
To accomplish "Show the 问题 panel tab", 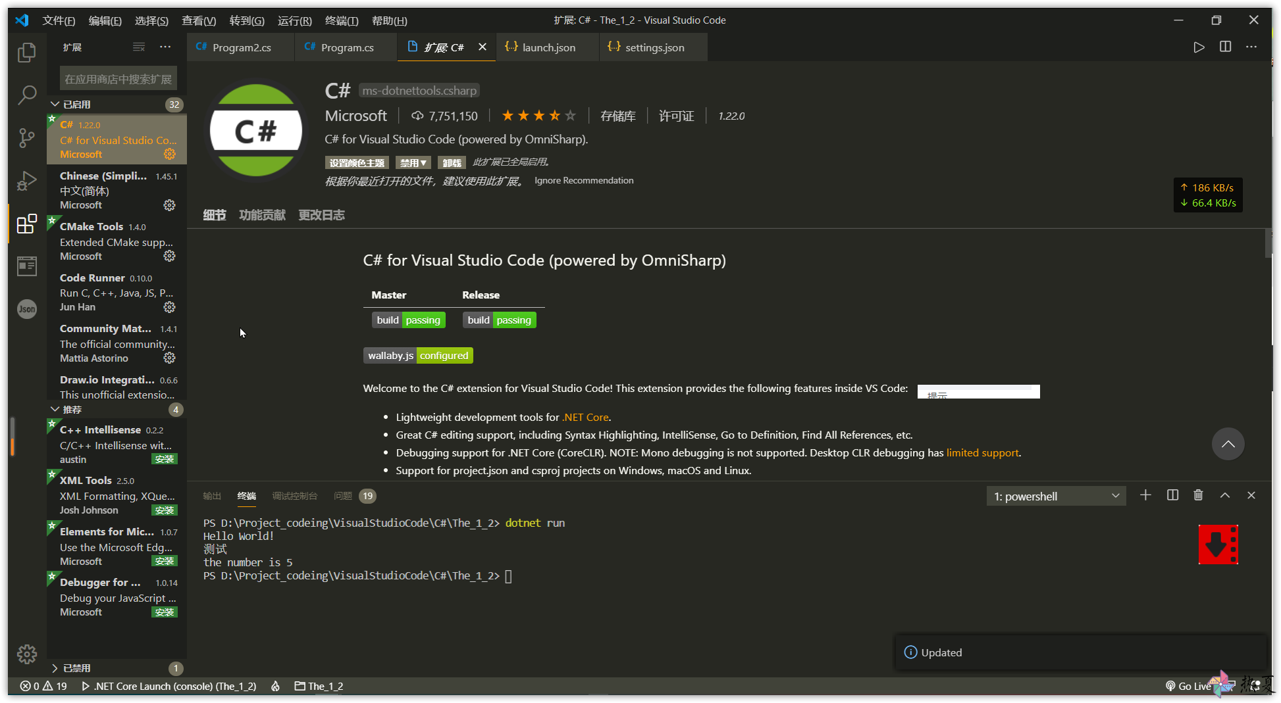I will coord(354,496).
